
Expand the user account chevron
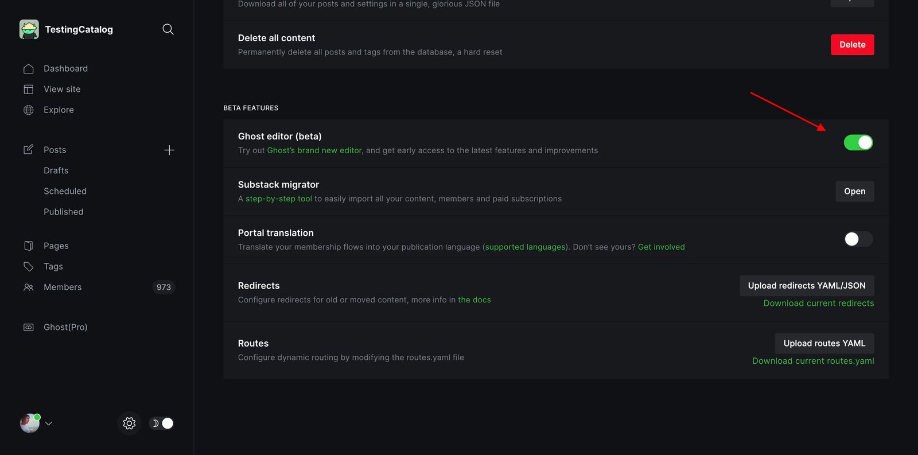click(49, 423)
